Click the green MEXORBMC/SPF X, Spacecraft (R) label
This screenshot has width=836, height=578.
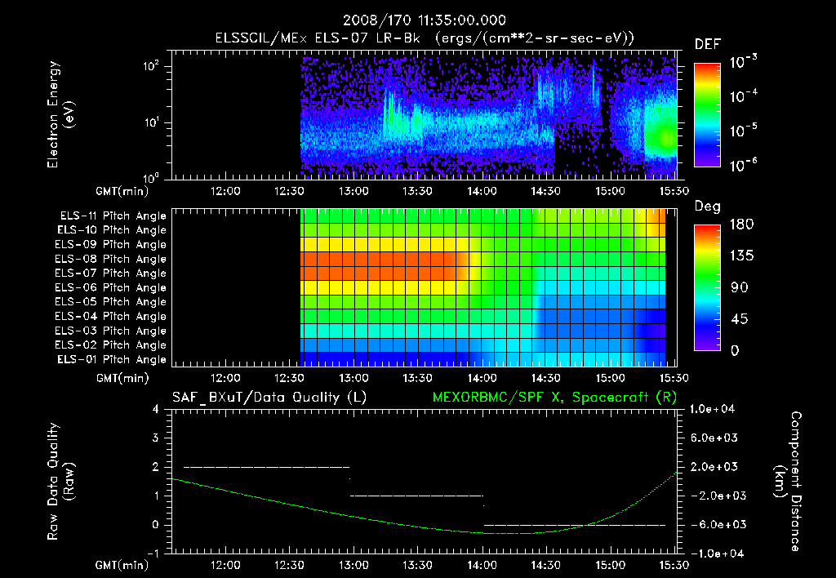[554, 398]
